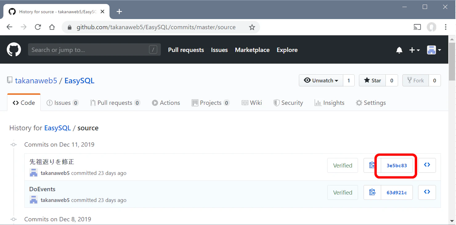Screen dimensions: 456x225
Task: Select the Code tab
Action: (x=24, y=103)
